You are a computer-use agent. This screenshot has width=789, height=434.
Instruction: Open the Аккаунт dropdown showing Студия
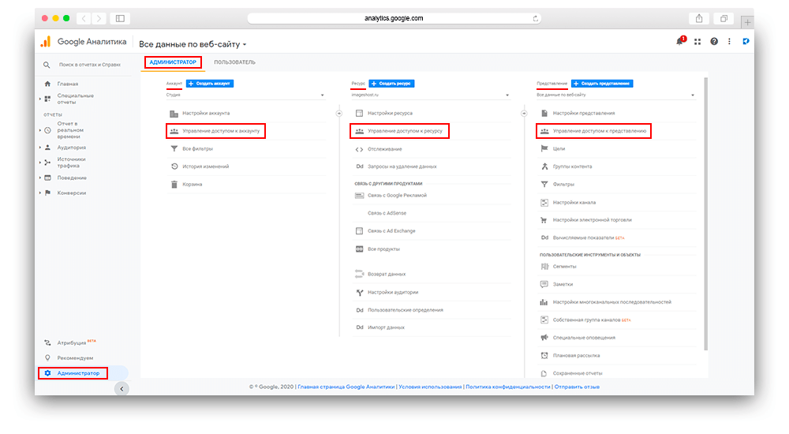click(245, 95)
